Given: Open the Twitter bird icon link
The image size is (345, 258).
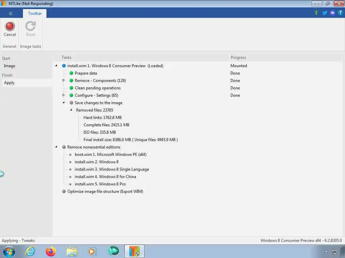Looking at the screenshot, I should 324,13.
